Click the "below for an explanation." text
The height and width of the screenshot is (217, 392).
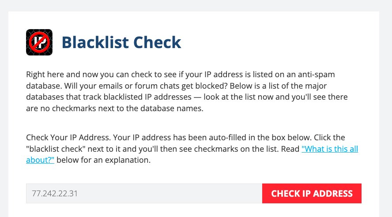[x=103, y=160]
